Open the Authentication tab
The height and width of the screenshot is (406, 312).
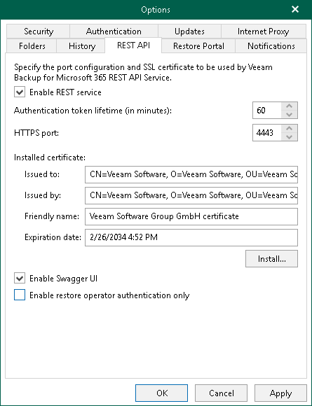(x=114, y=31)
